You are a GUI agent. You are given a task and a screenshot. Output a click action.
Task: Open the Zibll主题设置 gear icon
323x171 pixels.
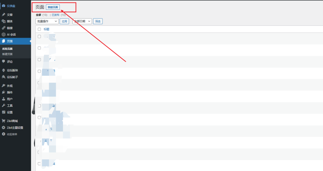click(x=3, y=128)
